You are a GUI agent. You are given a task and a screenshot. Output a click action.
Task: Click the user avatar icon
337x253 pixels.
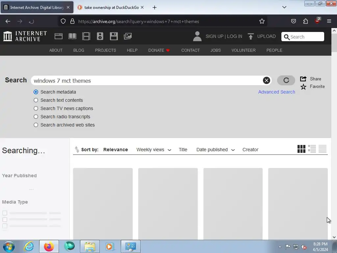click(x=197, y=36)
